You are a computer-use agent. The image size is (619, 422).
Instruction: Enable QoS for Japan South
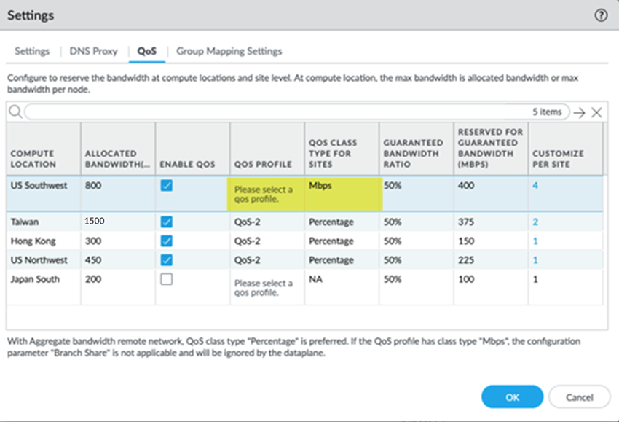[x=167, y=279]
